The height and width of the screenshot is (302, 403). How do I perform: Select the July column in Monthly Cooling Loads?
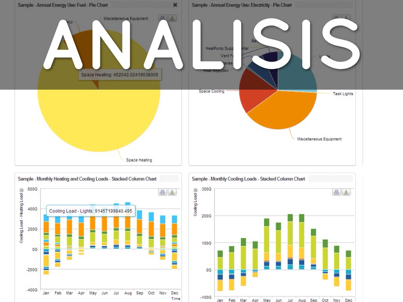pyautogui.click(x=290, y=244)
